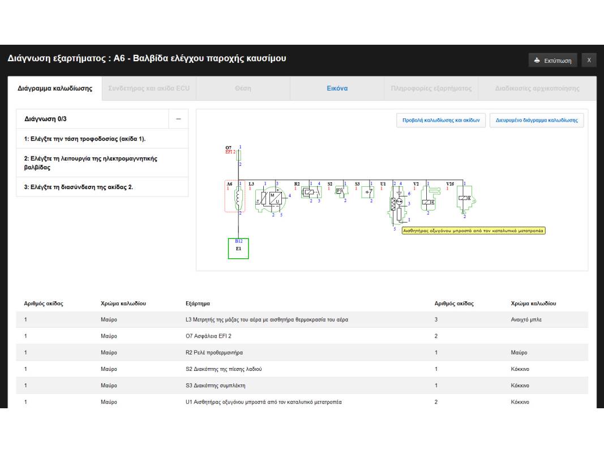
Task: Print the diagnosis with Εκτύπωση
Action: click(x=552, y=61)
